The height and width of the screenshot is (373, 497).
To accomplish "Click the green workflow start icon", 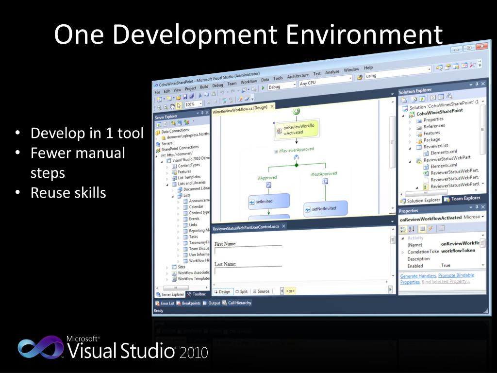I will point(297,111).
